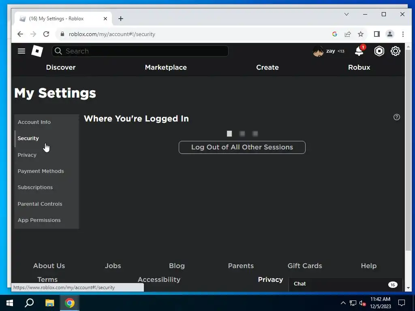
Task: Click the Google icon in address bar
Action: pyautogui.click(x=334, y=34)
